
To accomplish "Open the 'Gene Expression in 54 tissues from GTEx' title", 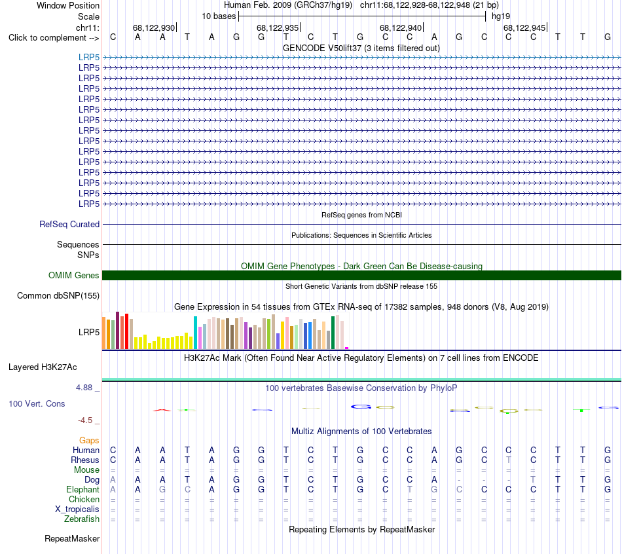I will 361,306.
